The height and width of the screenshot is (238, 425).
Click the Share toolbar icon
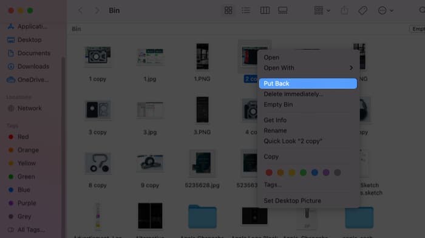tap(344, 10)
